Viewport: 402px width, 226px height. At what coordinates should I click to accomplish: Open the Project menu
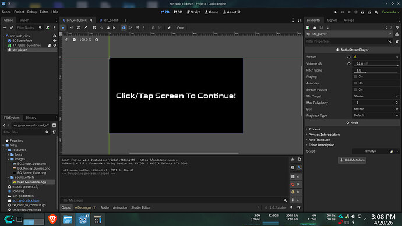coord(19,12)
